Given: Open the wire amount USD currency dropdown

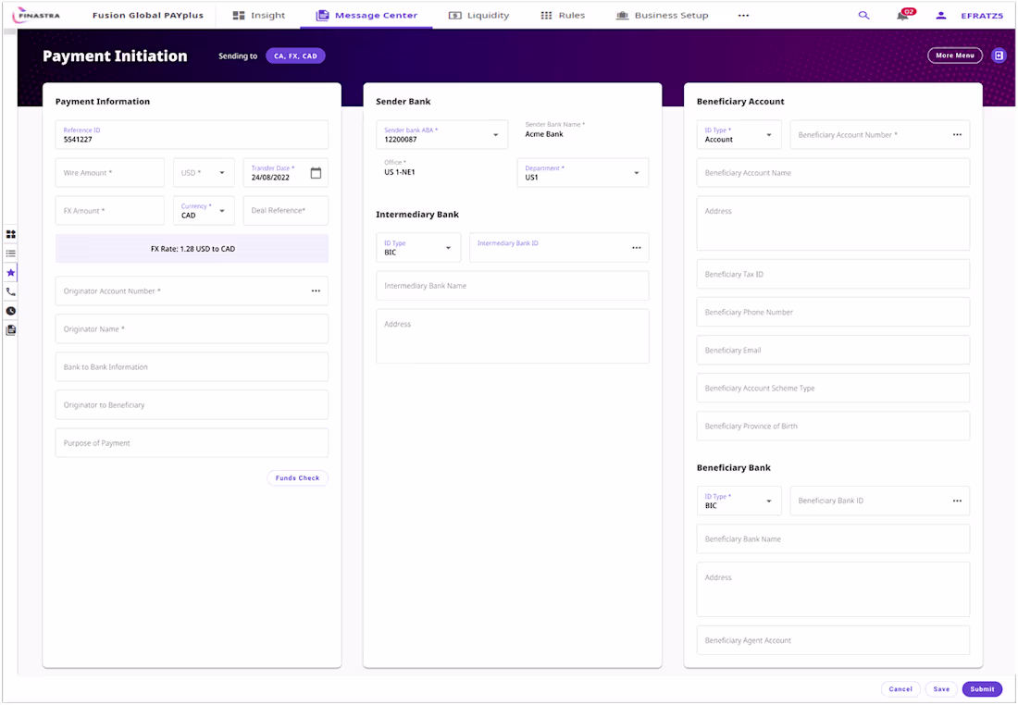Looking at the screenshot, I should [x=220, y=172].
